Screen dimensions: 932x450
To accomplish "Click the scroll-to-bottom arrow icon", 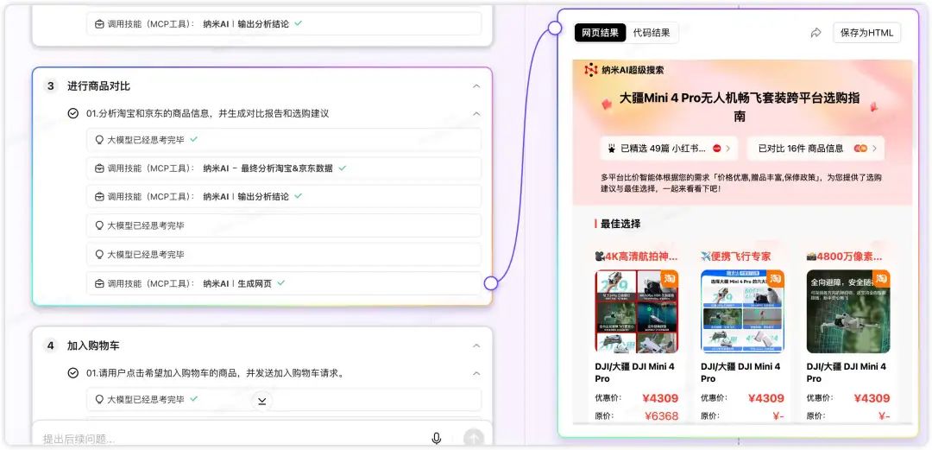I will pos(261,401).
